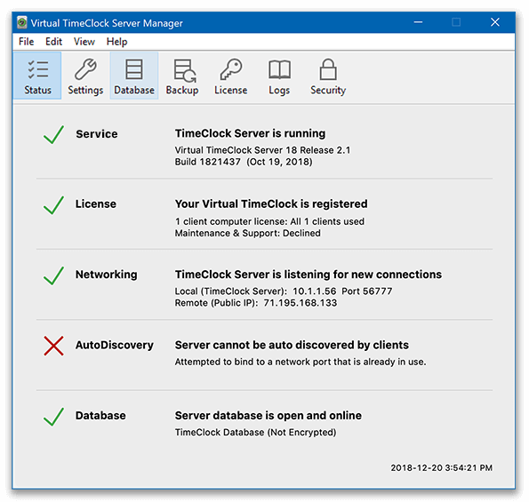
Task: Click the green checkmark next to Service
Action: pyautogui.click(x=53, y=134)
